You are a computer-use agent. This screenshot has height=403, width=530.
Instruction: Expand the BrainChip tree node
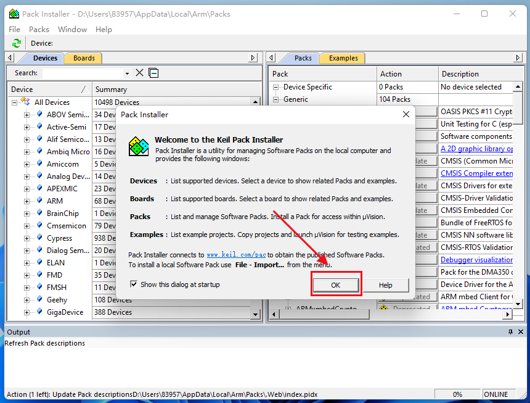pos(26,214)
